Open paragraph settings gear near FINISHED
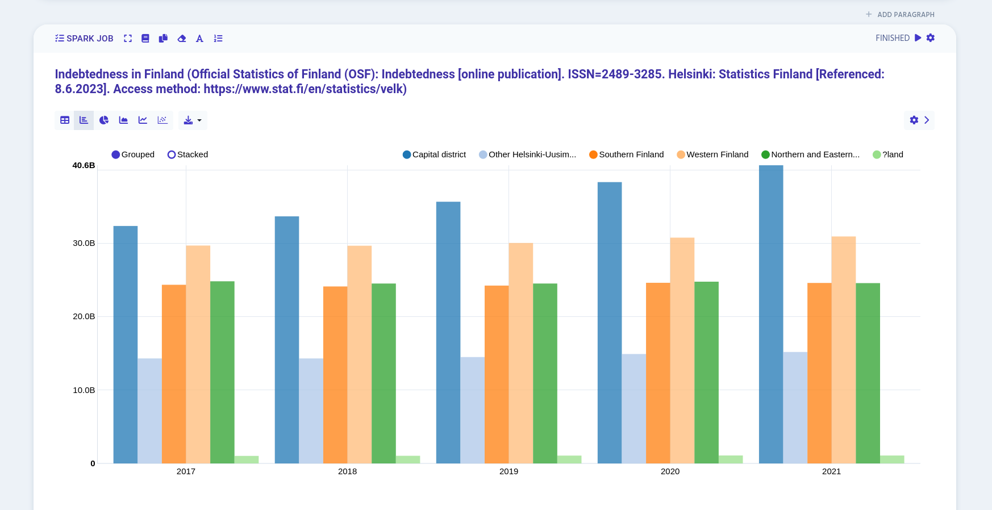This screenshot has height=510, width=992. point(931,38)
